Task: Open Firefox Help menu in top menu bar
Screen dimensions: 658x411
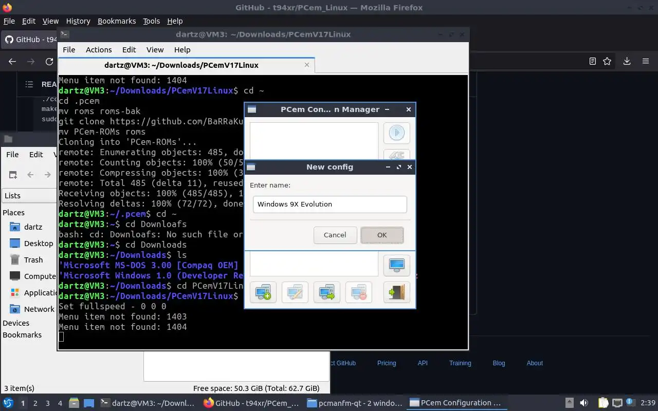Action: (175, 21)
